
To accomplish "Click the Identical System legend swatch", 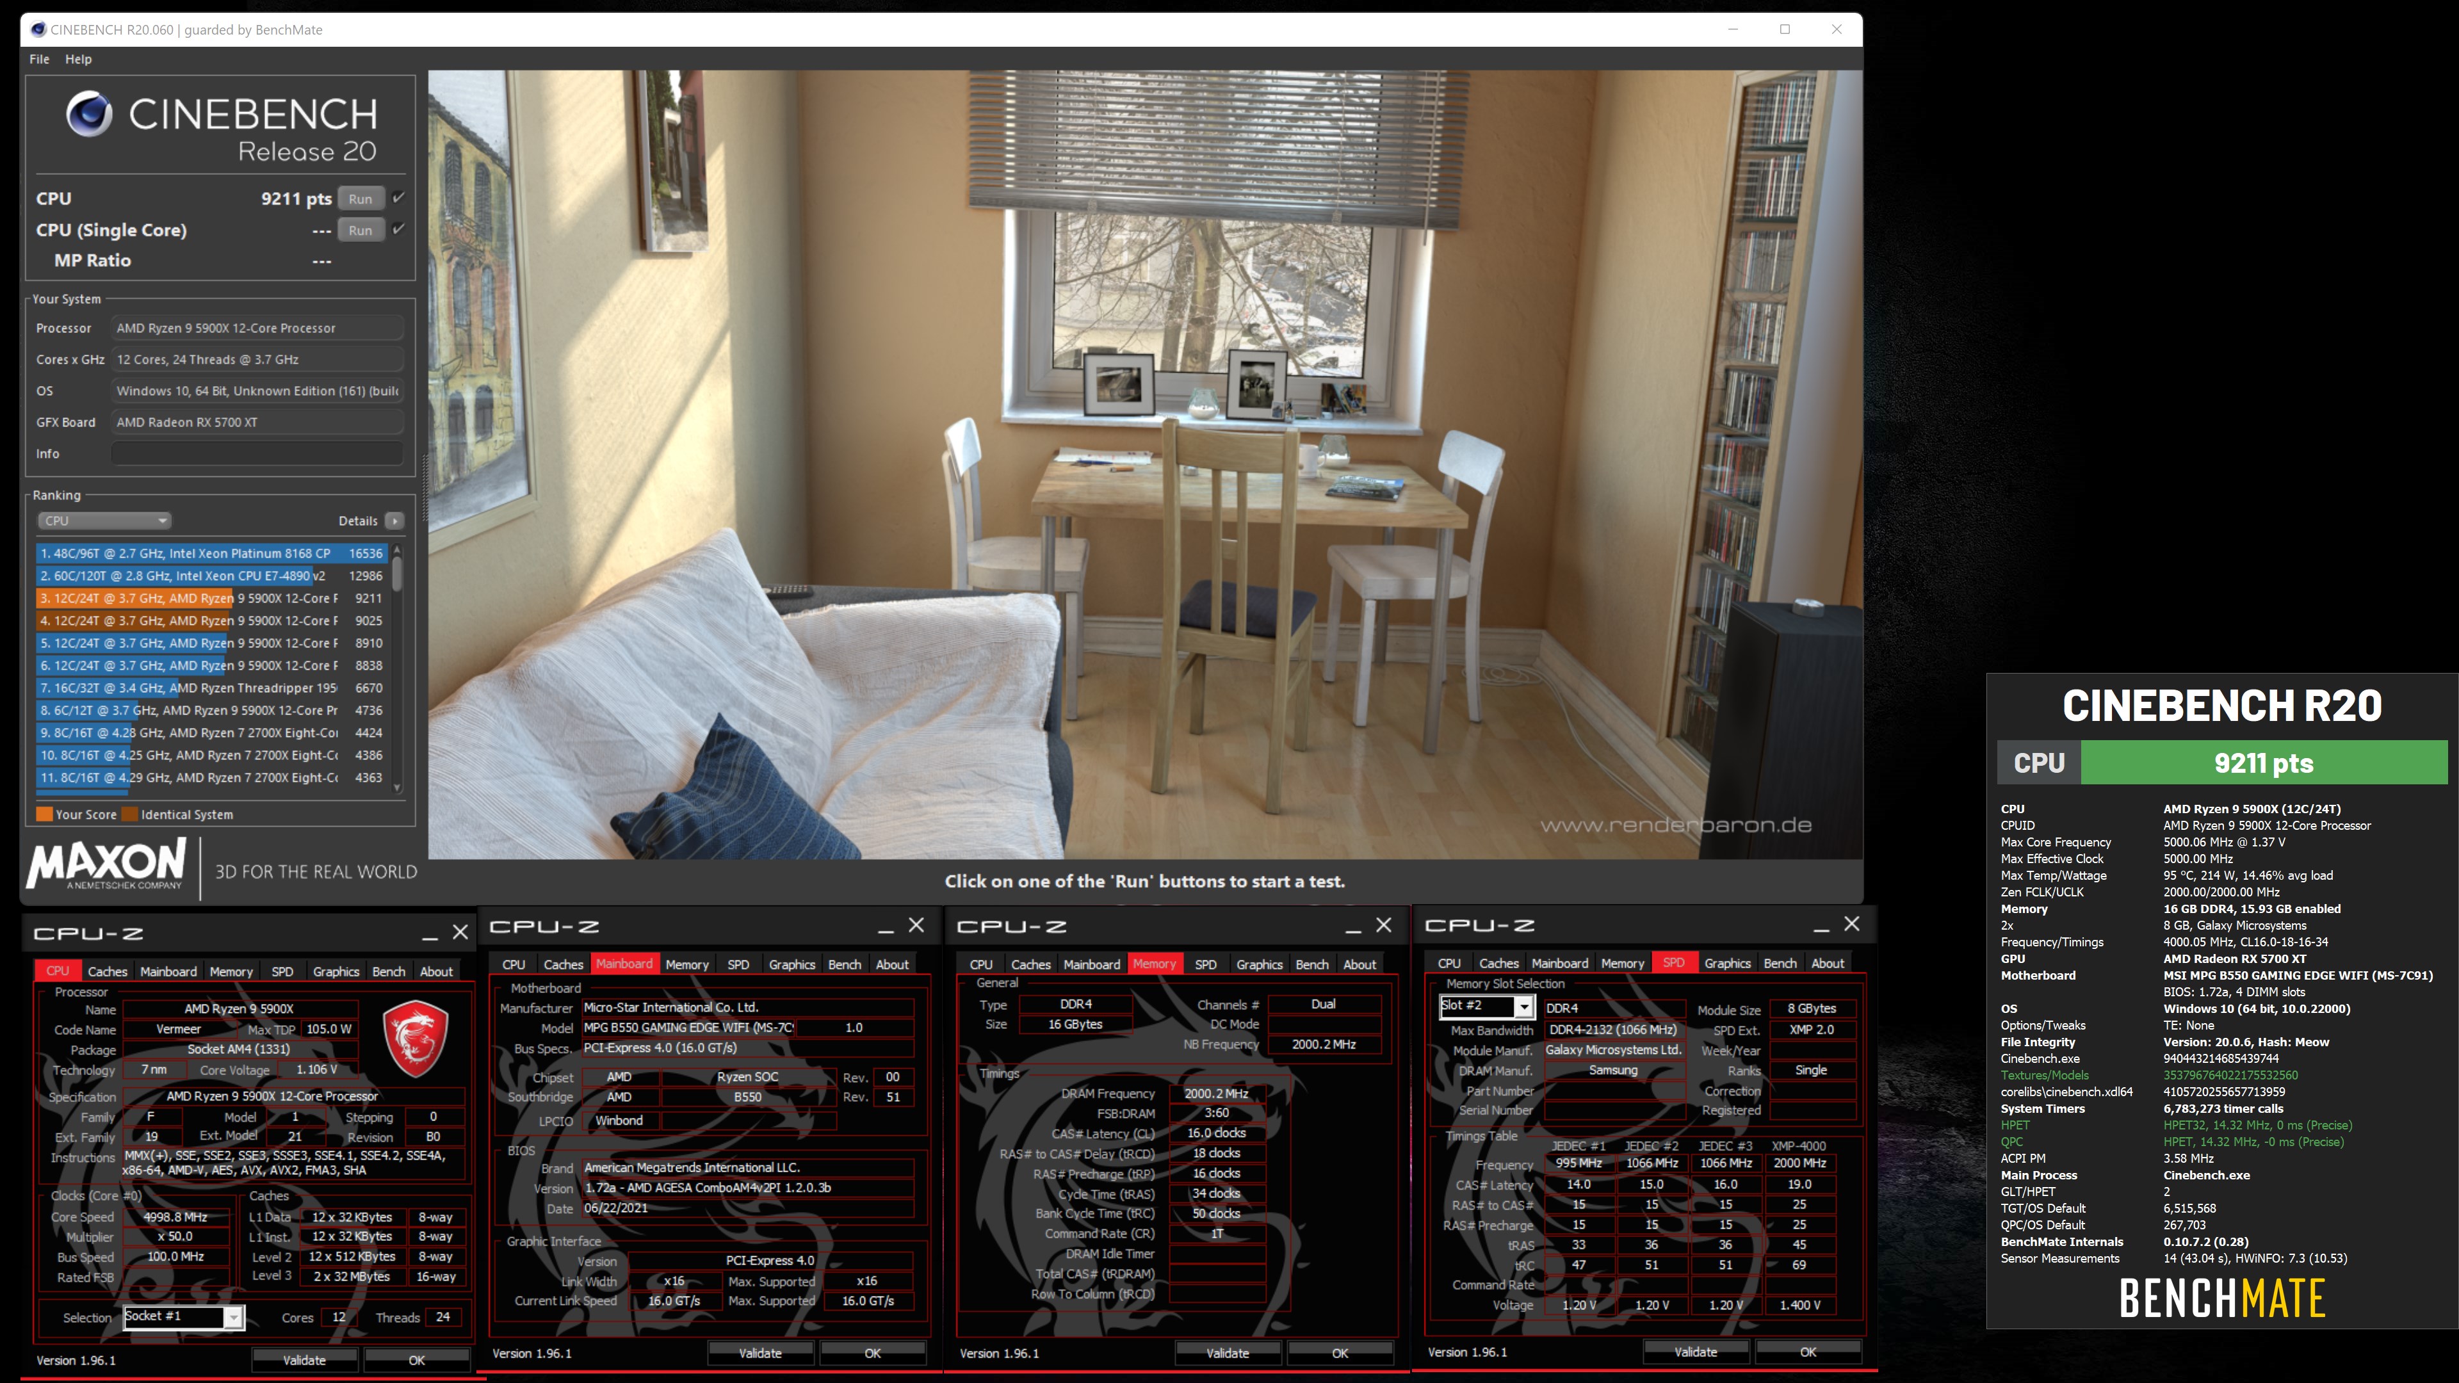I will [x=130, y=814].
